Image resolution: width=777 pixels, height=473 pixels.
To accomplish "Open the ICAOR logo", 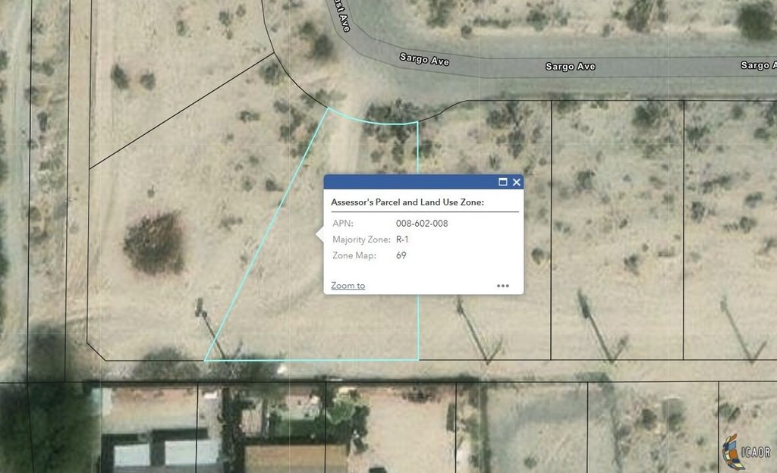I will click(x=747, y=451).
